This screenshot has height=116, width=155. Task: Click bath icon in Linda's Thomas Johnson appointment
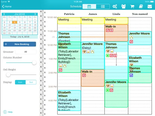(x=112, y=51)
